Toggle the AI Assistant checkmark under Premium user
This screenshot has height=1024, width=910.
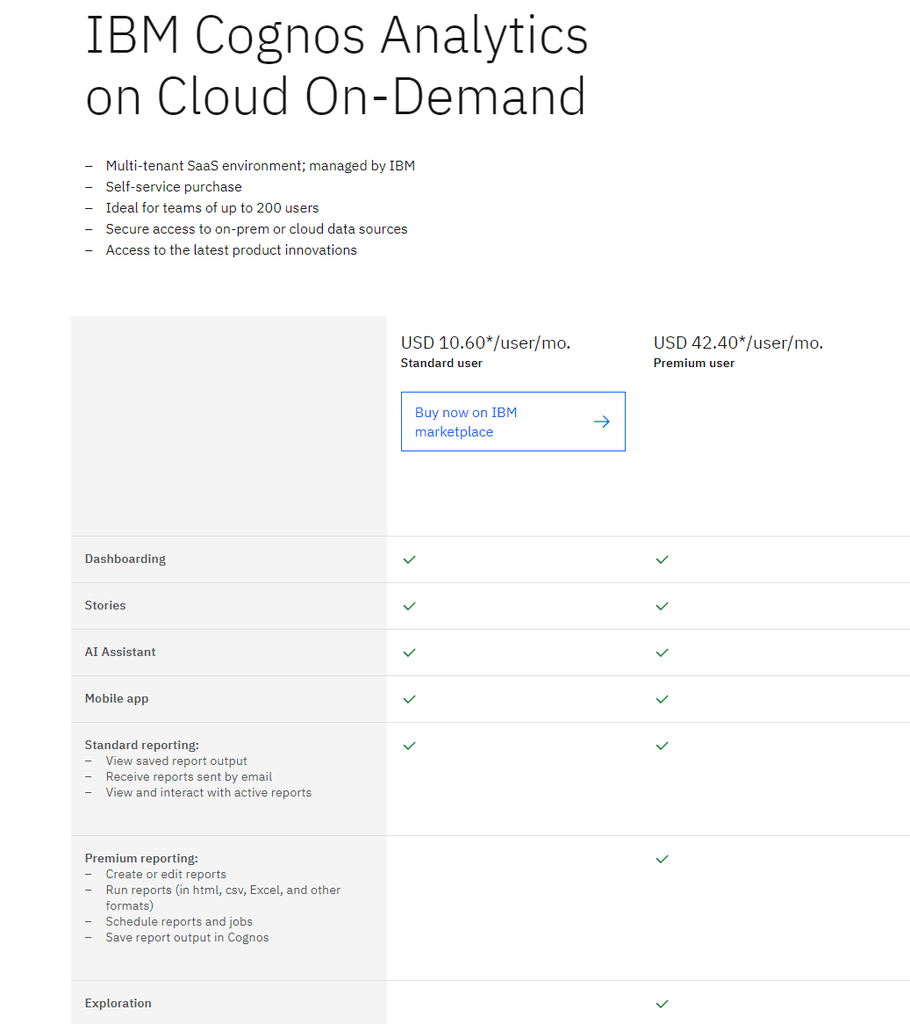(662, 653)
